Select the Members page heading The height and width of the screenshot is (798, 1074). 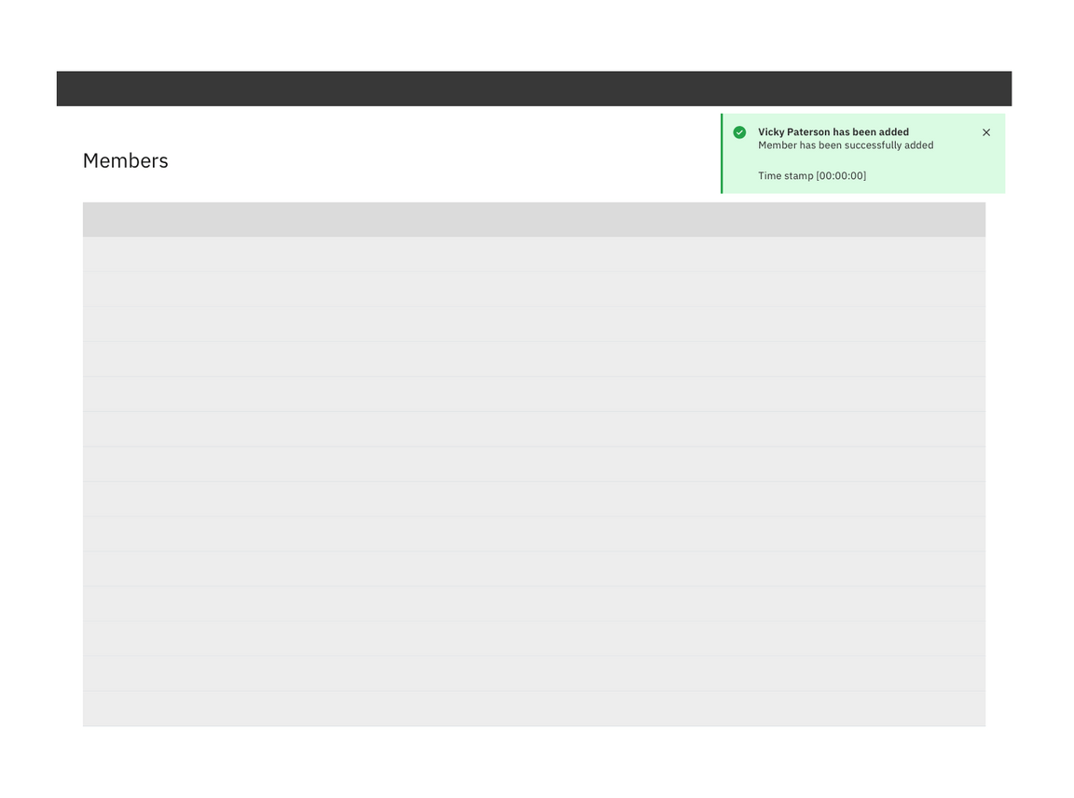[125, 160]
